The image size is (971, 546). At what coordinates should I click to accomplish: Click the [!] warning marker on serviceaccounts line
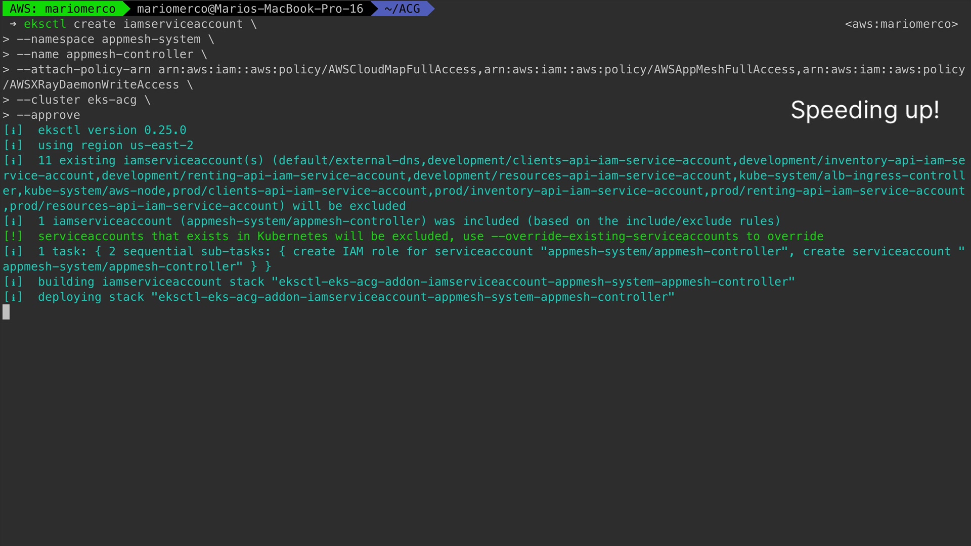tap(13, 236)
